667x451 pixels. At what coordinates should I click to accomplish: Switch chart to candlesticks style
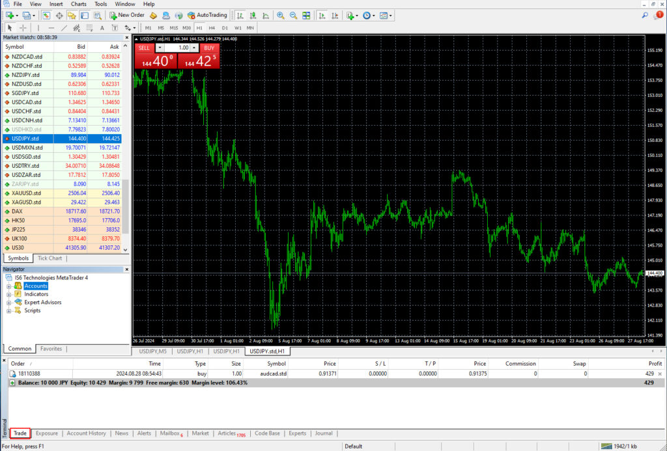(x=253, y=16)
